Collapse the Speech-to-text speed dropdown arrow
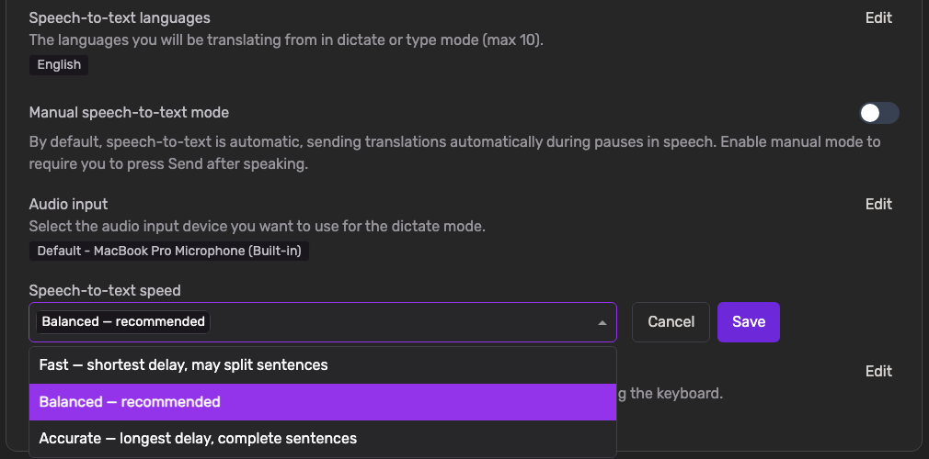The height and width of the screenshot is (459, 929). pyautogui.click(x=602, y=322)
